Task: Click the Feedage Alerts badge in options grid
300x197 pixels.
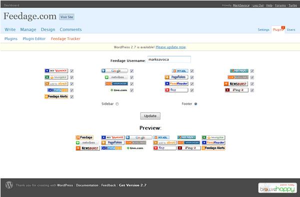Action: click(56, 97)
